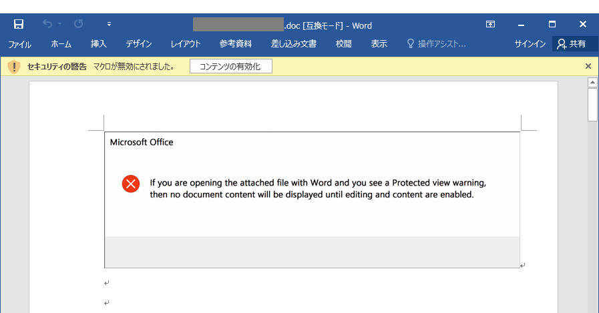Open the Customize Quick Access Toolbar dropdown
599x313 pixels.
pyautogui.click(x=110, y=24)
